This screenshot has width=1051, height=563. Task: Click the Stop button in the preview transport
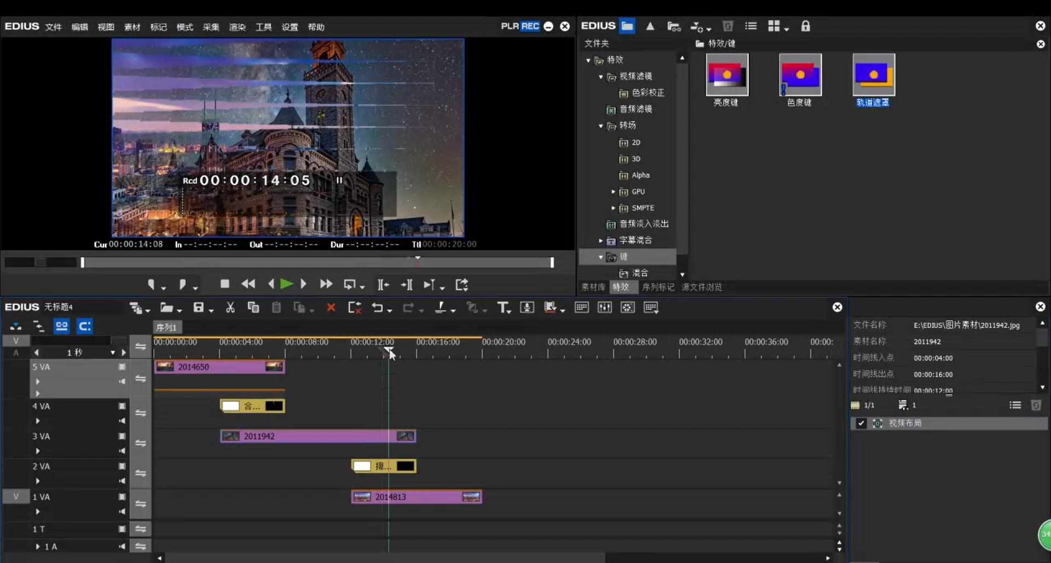(224, 284)
